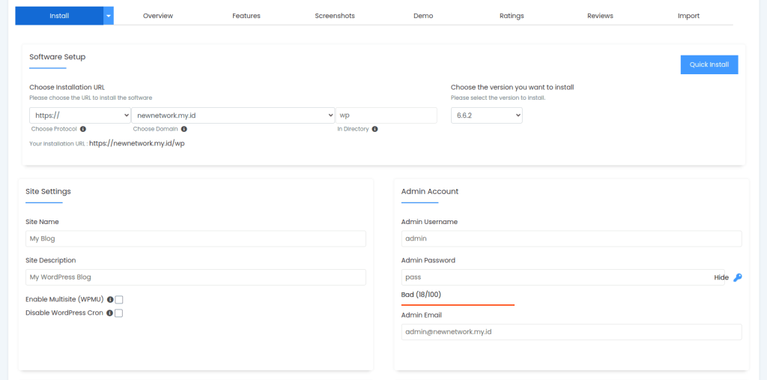Open the Screenshots tab
Screen dimensions: 767x380
(x=335, y=16)
